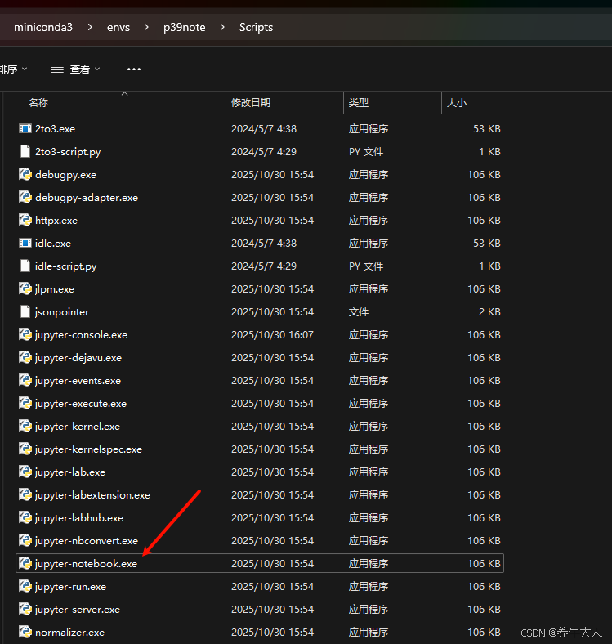This screenshot has width=612, height=644.
Task: Select the debugpy-adapter.exe icon
Action: [x=25, y=198]
